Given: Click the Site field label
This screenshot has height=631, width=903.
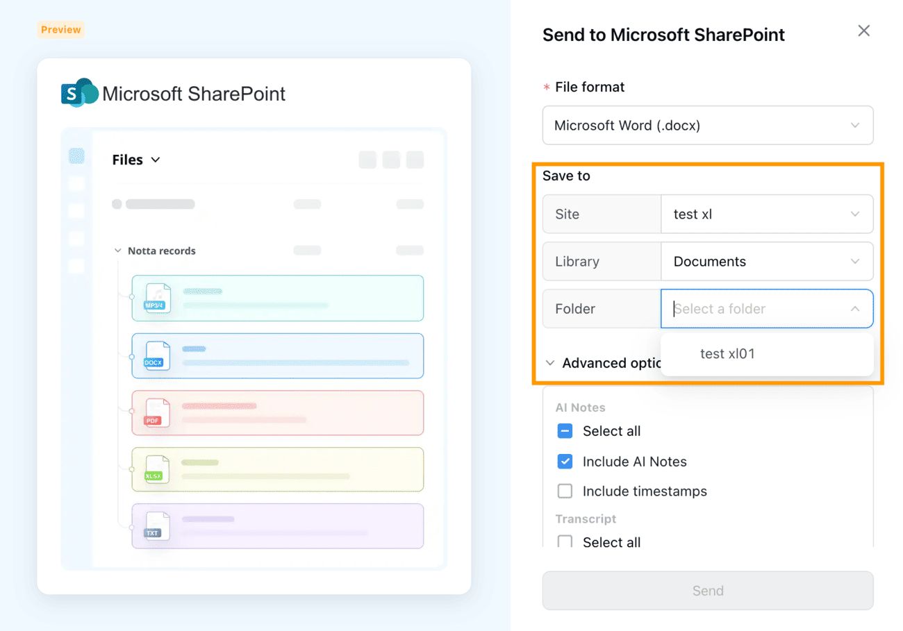Looking at the screenshot, I should click(x=567, y=214).
